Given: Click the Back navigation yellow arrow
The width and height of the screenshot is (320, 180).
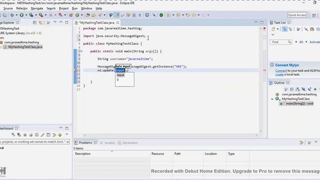Looking at the screenshot, I should tap(194, 15).
